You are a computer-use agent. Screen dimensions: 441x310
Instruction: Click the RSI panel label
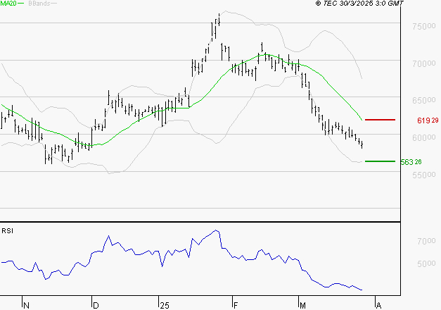(x=7, y=231)
